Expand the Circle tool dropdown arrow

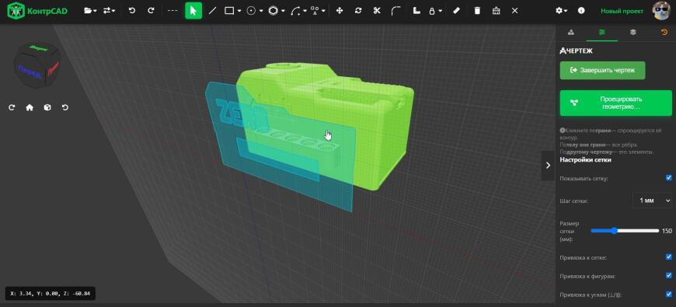click(x=261, y=11)
